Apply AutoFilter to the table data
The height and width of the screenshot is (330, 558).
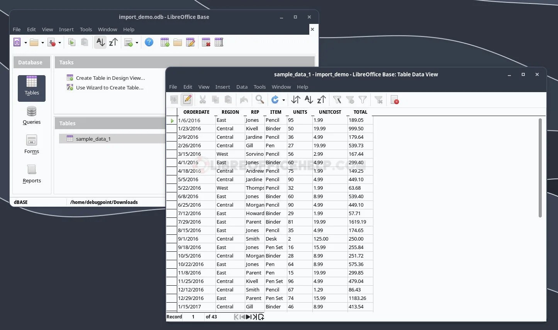pos(337,99)
